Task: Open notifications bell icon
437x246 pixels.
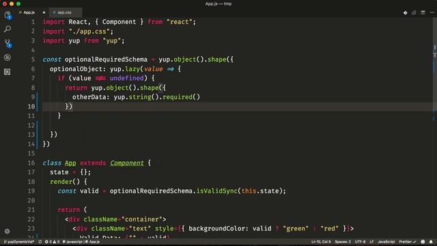Action: (431, 242)
